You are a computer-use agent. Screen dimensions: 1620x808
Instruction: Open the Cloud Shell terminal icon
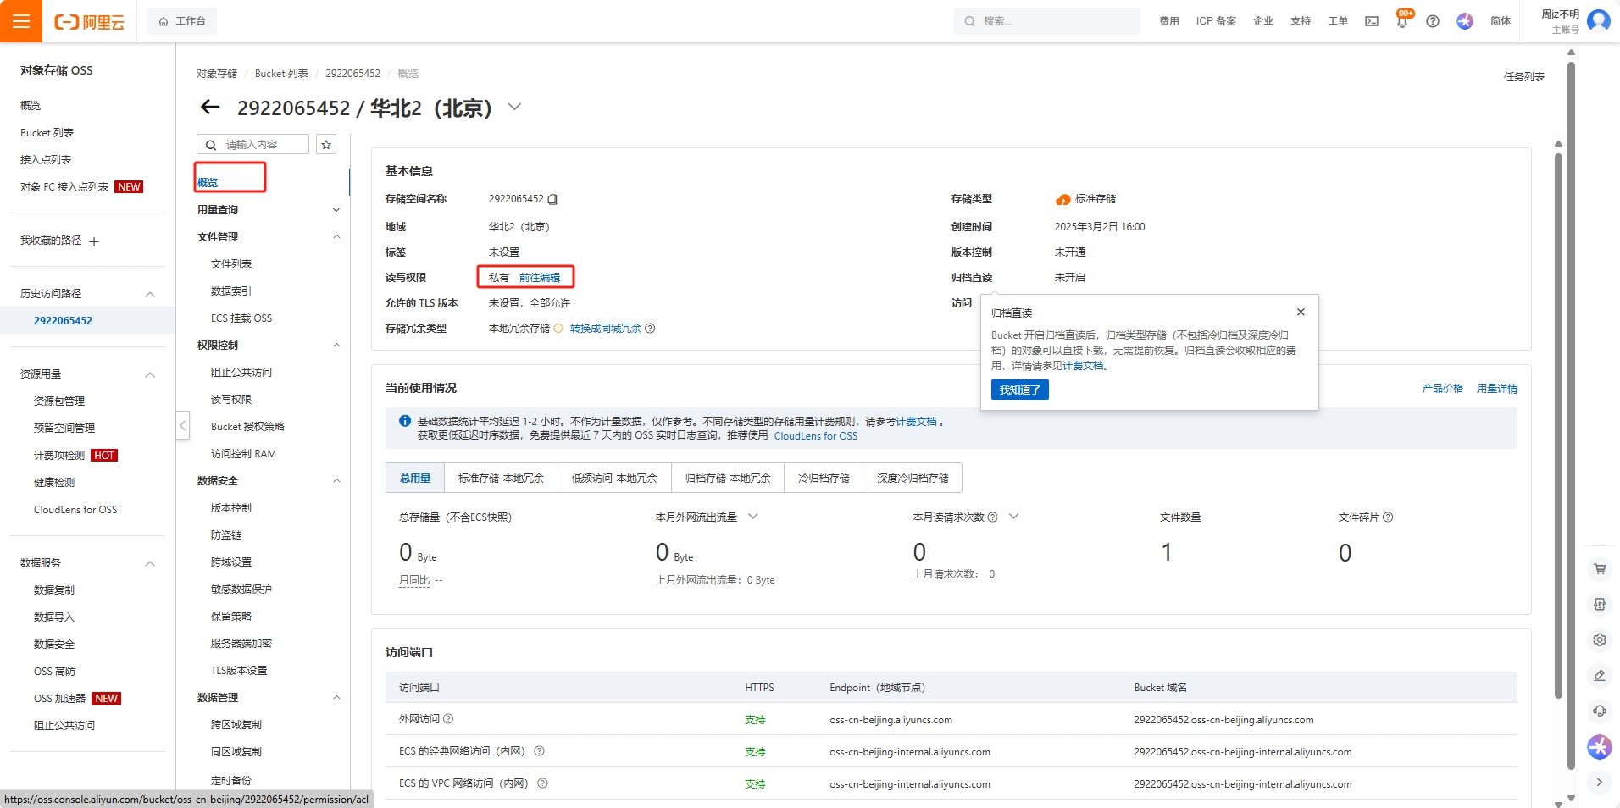[x=1371, y=21]
